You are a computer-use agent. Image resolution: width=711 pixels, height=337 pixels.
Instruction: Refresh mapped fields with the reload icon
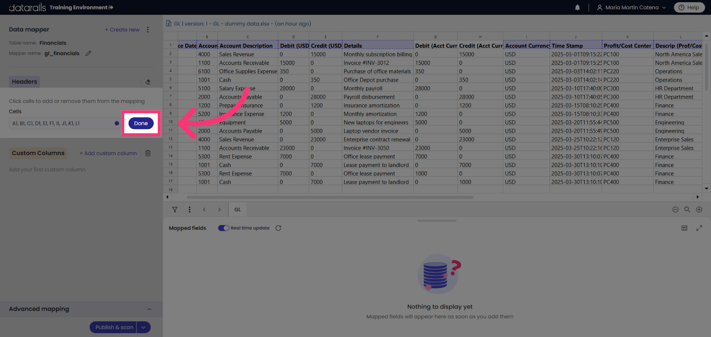click(x=278, y=228)
